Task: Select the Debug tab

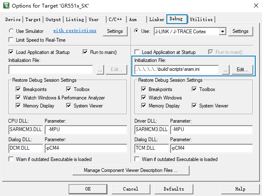Action: (177, 19)
